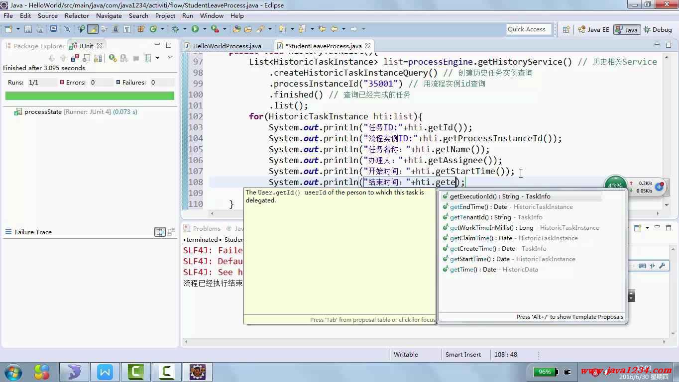Switch to the Java perspective

(x=627, y=29)
